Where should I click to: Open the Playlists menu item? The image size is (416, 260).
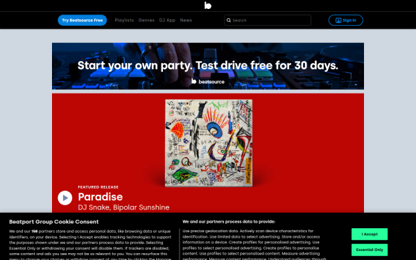(x=124, y=20)
